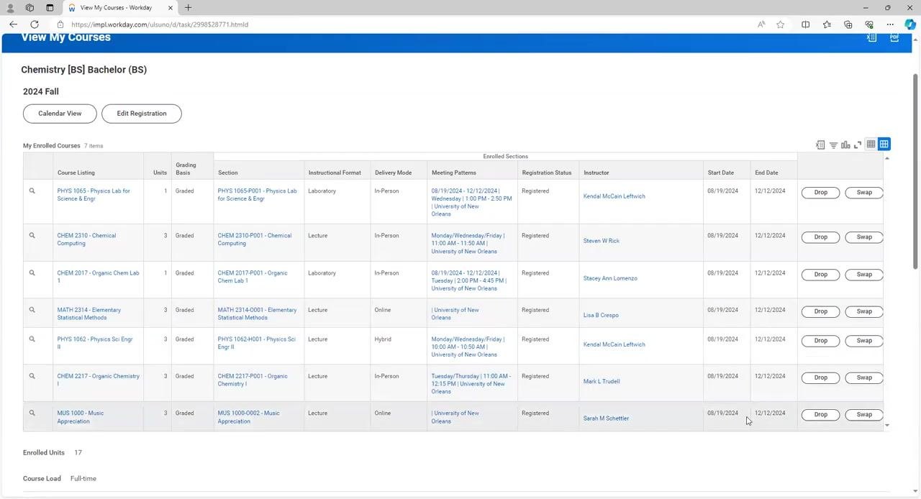The image size is (921, 499).
Task: Click the browser address bar URL
Action: click(x=160, y=24)
